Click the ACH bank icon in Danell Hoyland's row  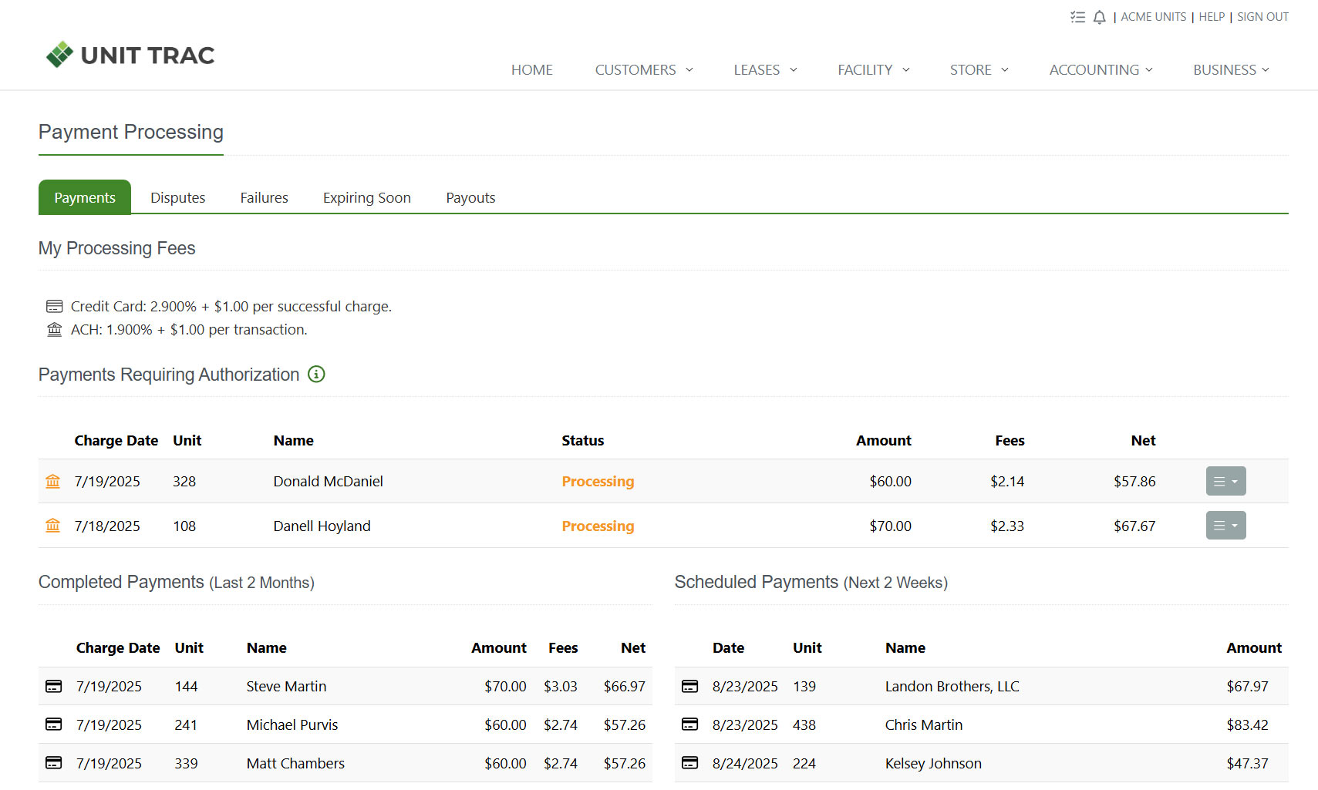coord(52,526)
